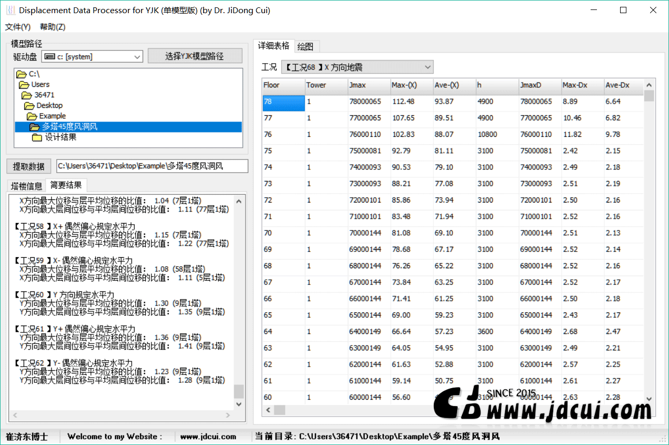Click the Max-Dx column header
The width and height of the screenshot is (669, 445).
[582, 85]
